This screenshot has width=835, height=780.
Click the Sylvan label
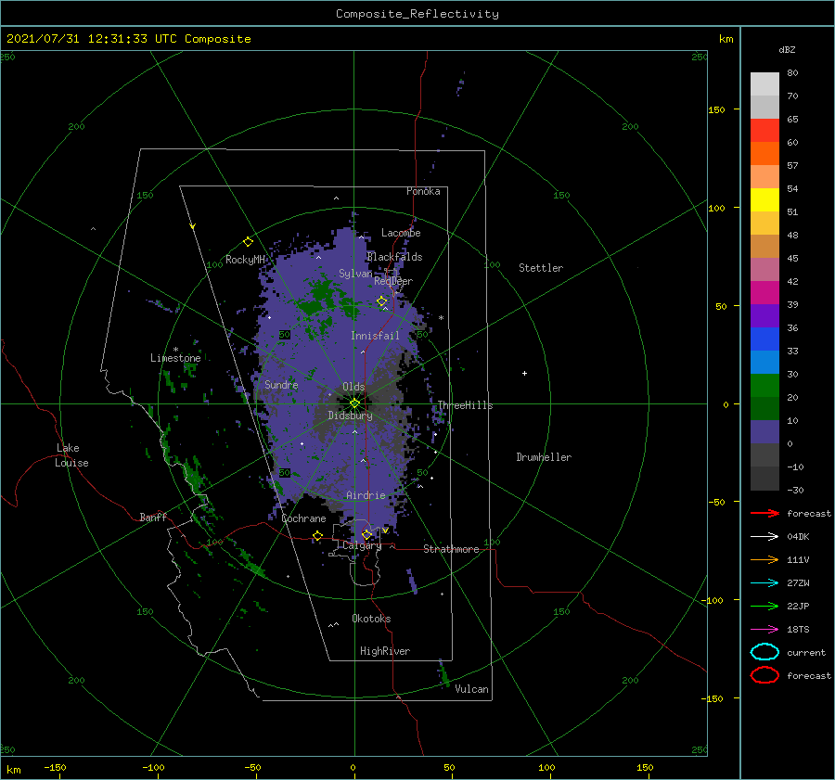(355, 274)
